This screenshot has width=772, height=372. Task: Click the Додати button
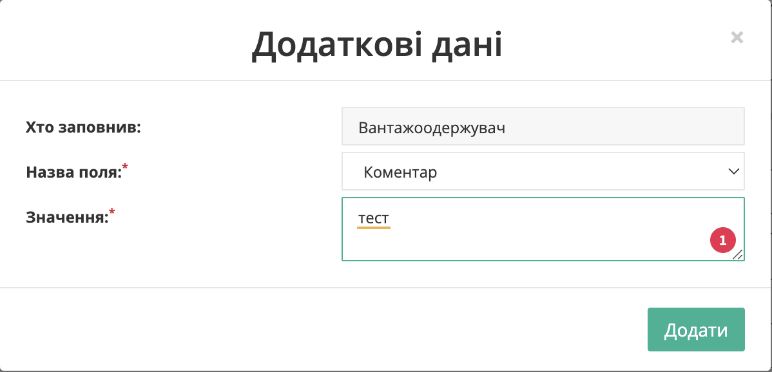point(696,330)
